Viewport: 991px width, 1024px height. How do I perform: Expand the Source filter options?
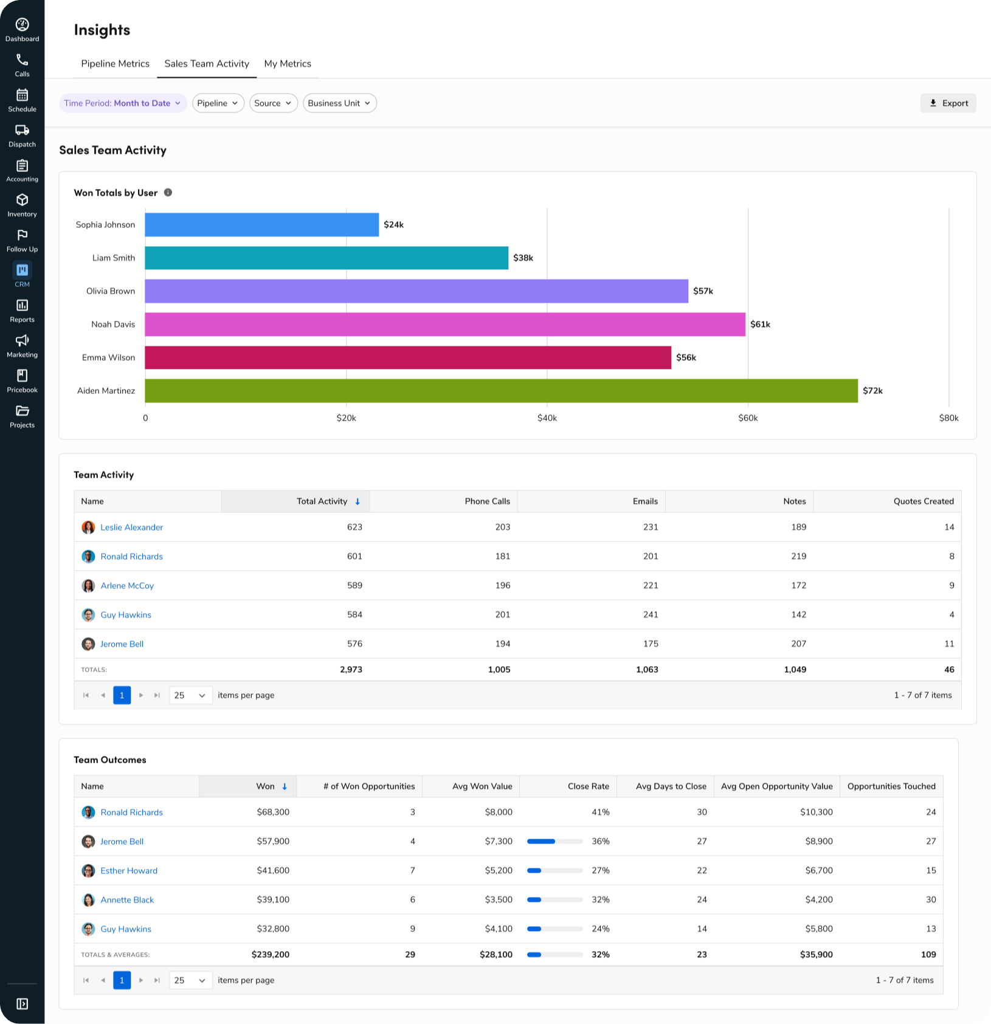click(x=273, y=103)
